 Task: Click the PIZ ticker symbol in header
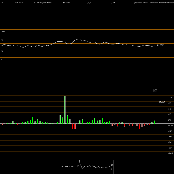tap(114, 3)
